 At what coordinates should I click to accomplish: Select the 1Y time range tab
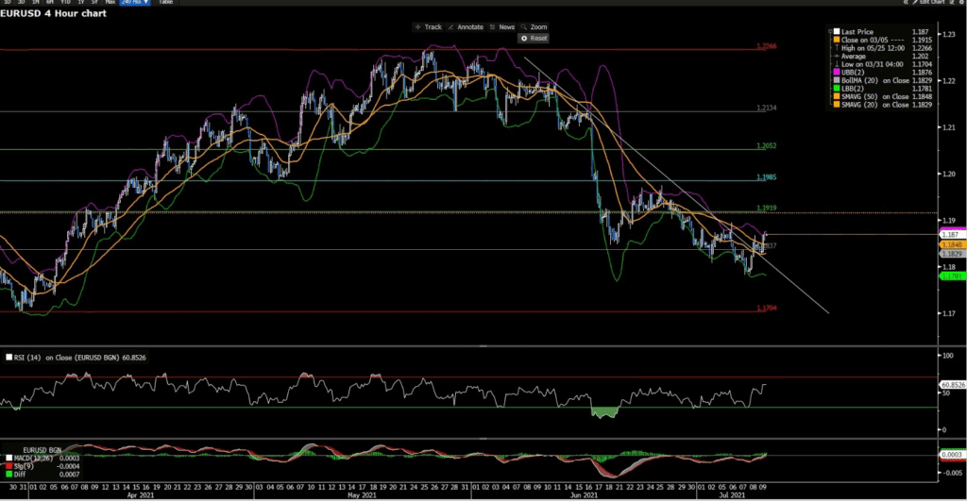[x=81, y=2]
